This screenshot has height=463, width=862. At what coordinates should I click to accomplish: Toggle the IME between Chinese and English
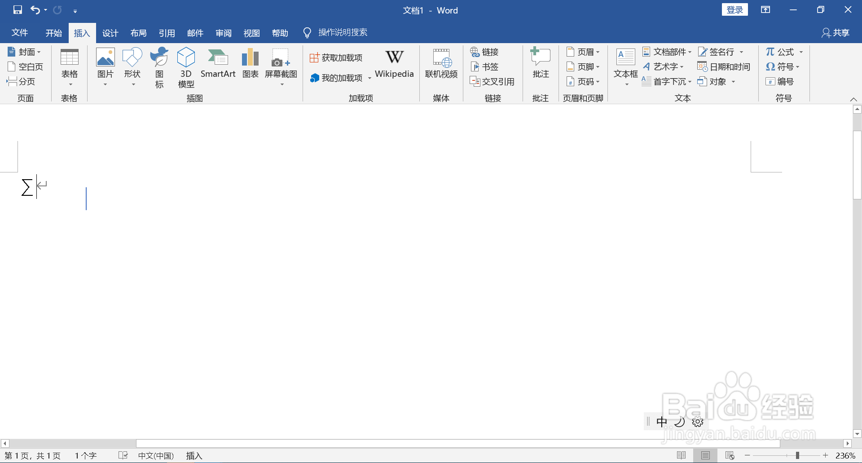pyautogui.click(x=661, y=421)
